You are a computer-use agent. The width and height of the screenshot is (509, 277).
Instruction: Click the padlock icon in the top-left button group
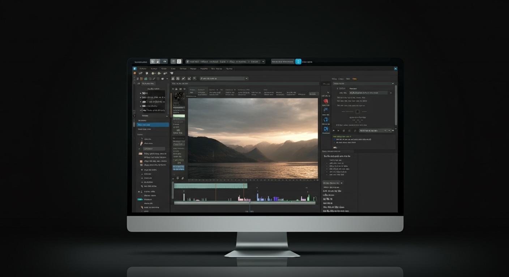tap(158, 61)
